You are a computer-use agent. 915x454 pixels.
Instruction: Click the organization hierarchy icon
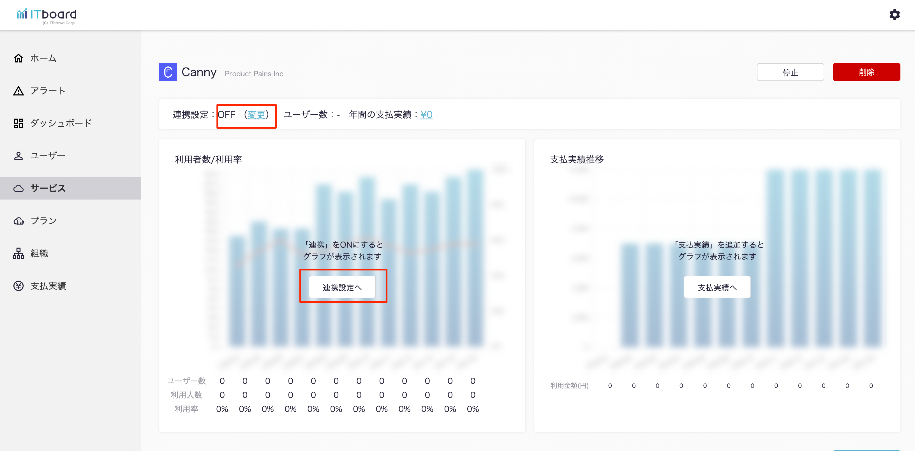pos(19,253)
